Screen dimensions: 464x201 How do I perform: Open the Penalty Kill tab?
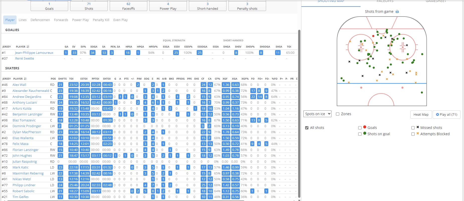[x=101, y=20]
